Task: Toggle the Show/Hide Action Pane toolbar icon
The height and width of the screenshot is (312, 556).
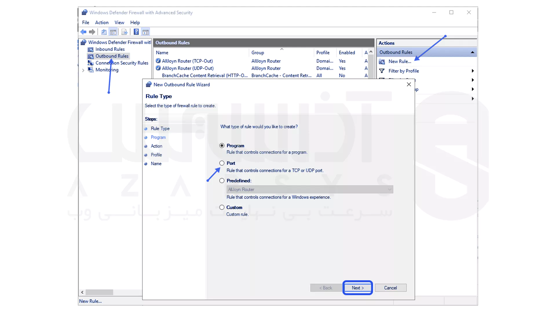Action: click(x=146, y=32)
